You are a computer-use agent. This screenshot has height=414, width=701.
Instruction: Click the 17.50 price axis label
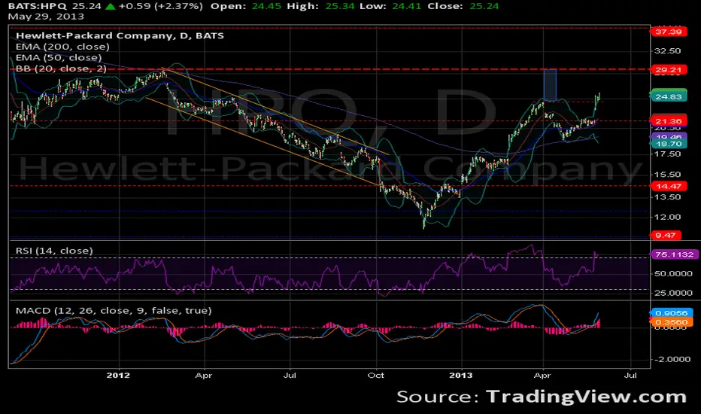coord(667,154)
